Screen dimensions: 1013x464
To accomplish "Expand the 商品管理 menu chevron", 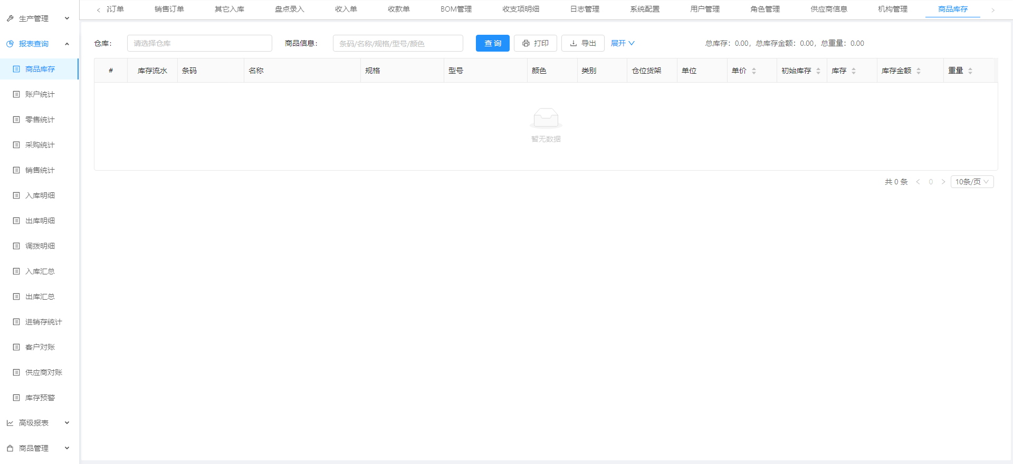I will click(x=67, y=448).
